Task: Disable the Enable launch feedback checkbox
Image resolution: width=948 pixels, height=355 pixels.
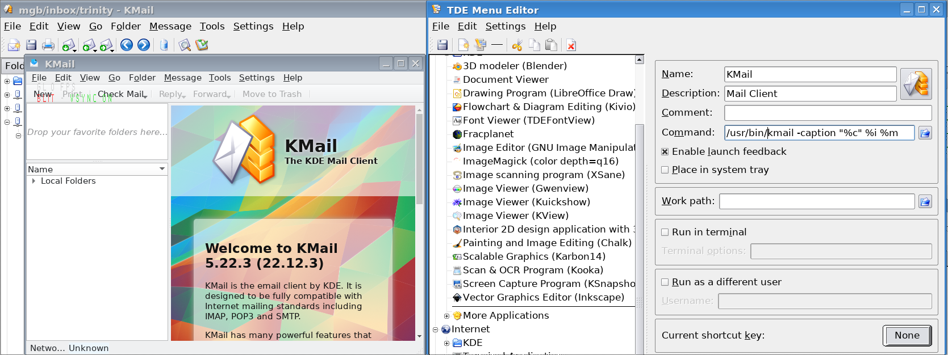Action: click(665, 152)
